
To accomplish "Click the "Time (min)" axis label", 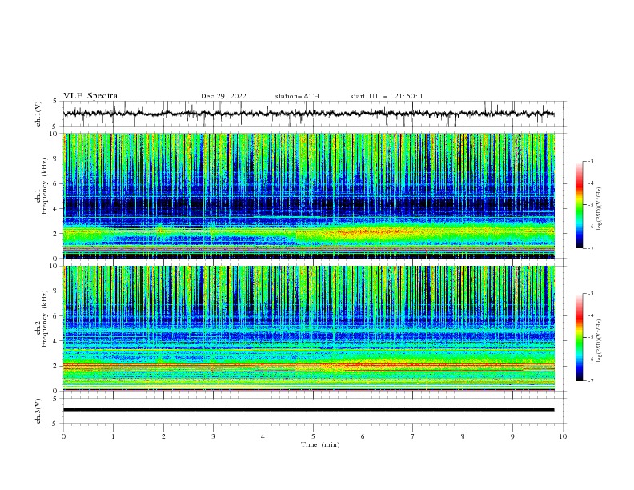I will (320, 444).
